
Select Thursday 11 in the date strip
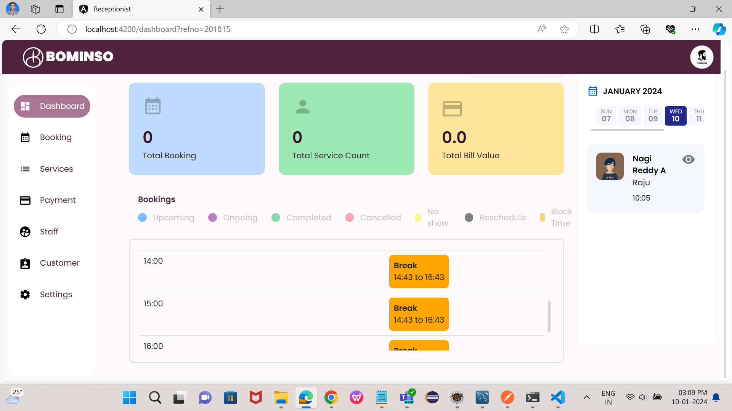click(x=698, y=116)
